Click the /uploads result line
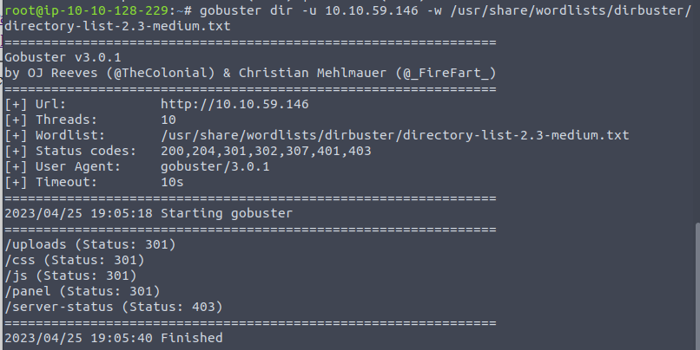This screenshot has width=700, height=350. (90, 244)
